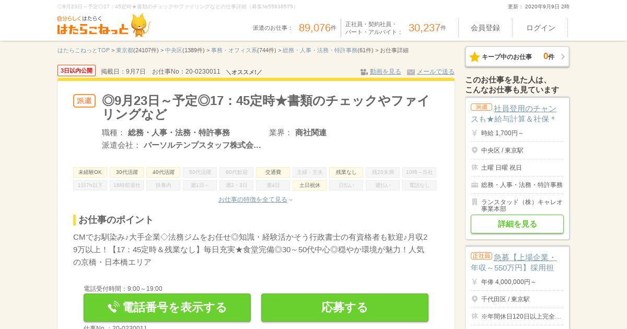Click the video camera icon beside 動画を見る
627x329 pixels.
click(x=364, y=72)
